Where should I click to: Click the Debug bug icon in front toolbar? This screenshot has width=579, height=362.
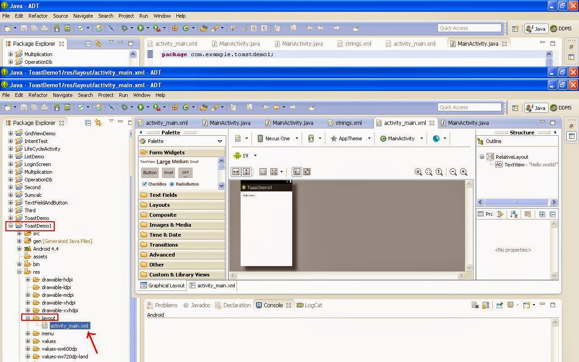tap(125, 107)
